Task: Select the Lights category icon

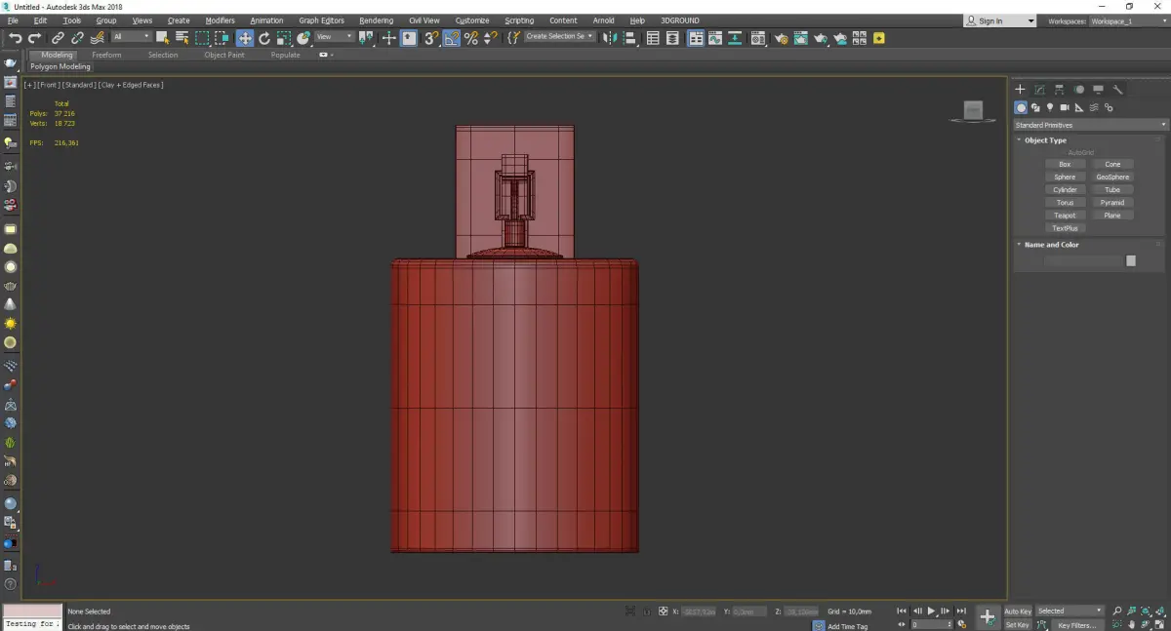Action: coord(1050,107)
